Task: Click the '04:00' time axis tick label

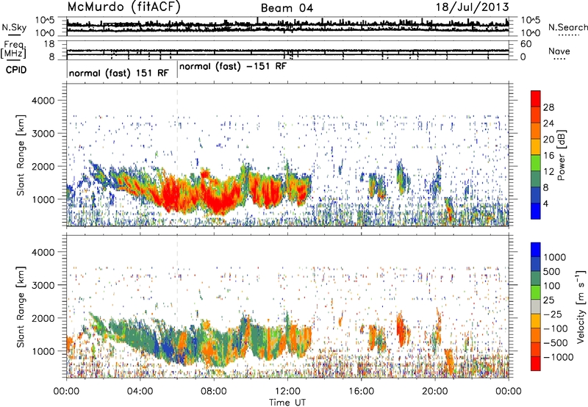Action: pyautogui.click(x=140, y=392)
